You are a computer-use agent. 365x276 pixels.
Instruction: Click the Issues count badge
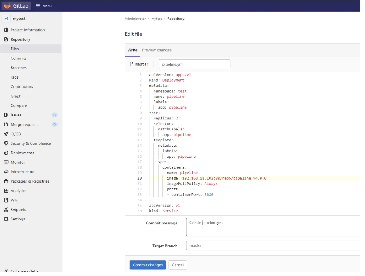point(55,115)
